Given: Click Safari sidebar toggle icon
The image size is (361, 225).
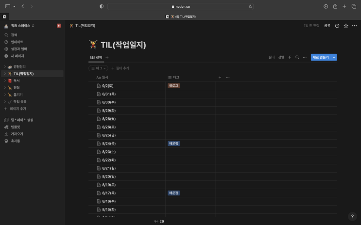Looking at the screenshot, I should (8, 6).
